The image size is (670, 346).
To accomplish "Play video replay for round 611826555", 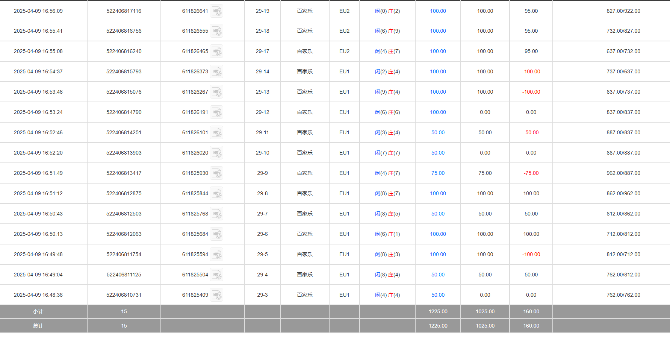I will point(216,31).
